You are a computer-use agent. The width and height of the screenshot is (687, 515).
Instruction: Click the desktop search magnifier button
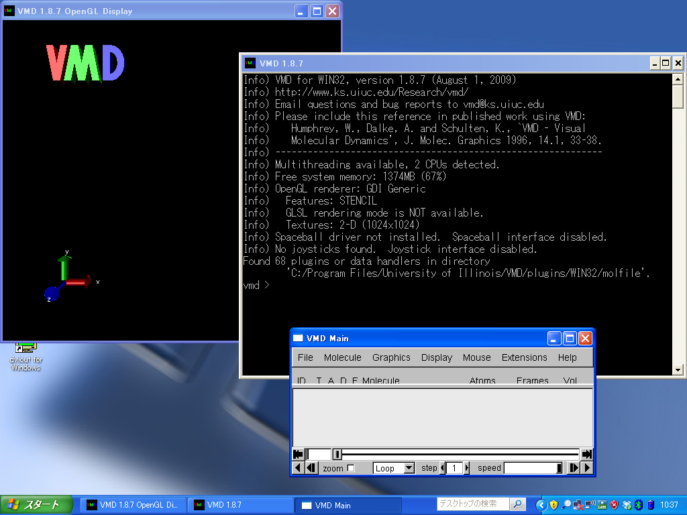pos(517,504)
